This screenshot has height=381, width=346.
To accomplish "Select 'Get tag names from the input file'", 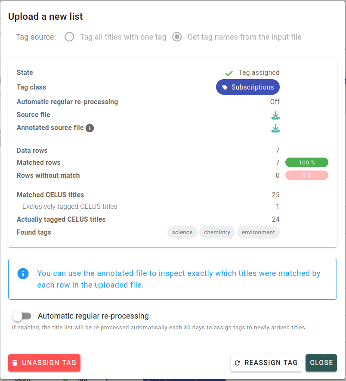I will point(177,37).
